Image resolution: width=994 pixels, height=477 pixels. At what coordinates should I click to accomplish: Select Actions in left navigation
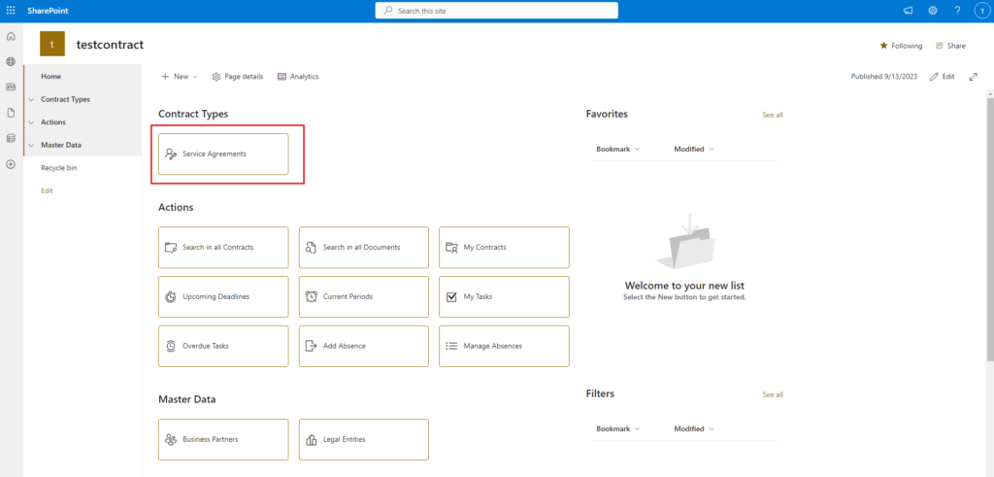[x=53, y=122]
